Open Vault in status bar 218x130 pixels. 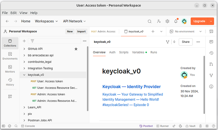pos(191,126)
